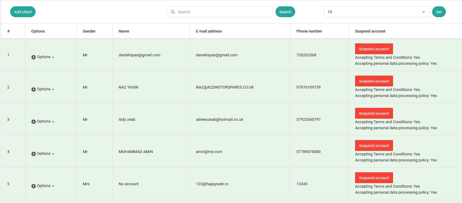Viewport: 462px width, 203px height.
Task: Click gear icon in No account row
Action: click(33, 186)
